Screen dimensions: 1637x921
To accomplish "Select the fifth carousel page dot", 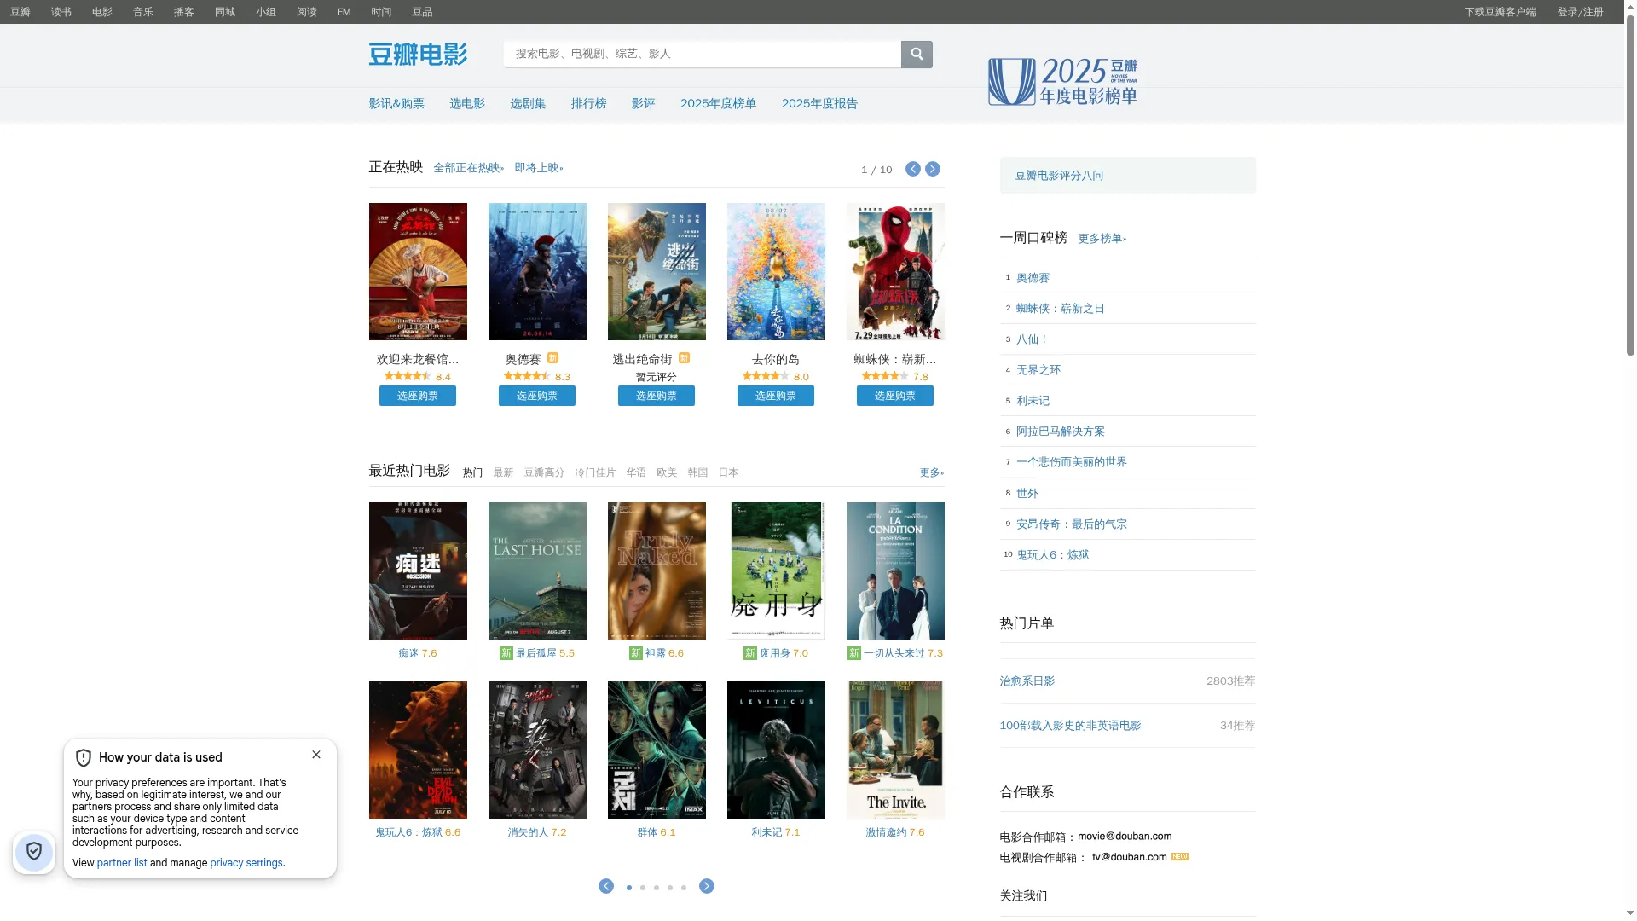I will (684, 888).
